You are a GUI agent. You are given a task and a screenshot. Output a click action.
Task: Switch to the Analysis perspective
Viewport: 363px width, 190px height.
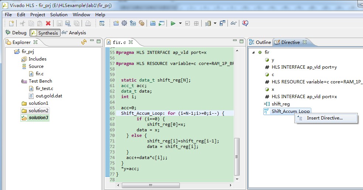tap(74, 33)
